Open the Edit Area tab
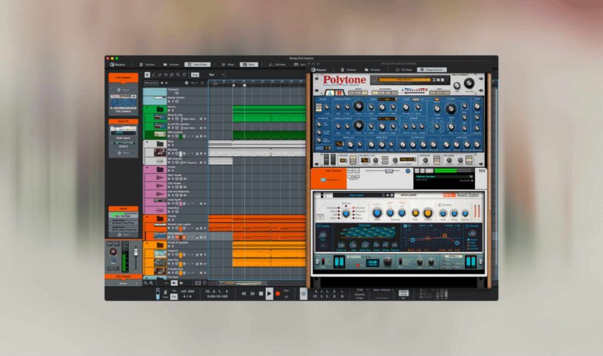Screen dimensions: 603x356 coord(278,64)
